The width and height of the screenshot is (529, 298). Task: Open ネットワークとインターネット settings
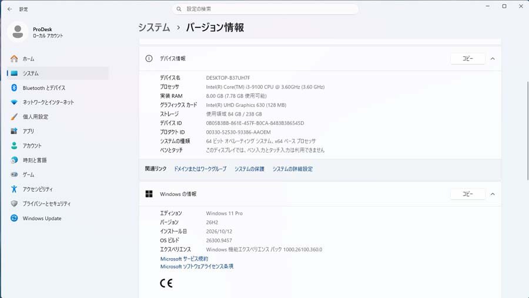(58, 102)
